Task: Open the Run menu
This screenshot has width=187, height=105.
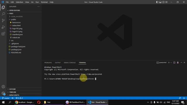Action: point(37,2)
